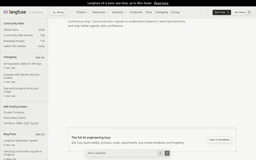Screen dimensions: 256x160
Task: Click the Blog Posts heading
Action: (x=10, y=134)
